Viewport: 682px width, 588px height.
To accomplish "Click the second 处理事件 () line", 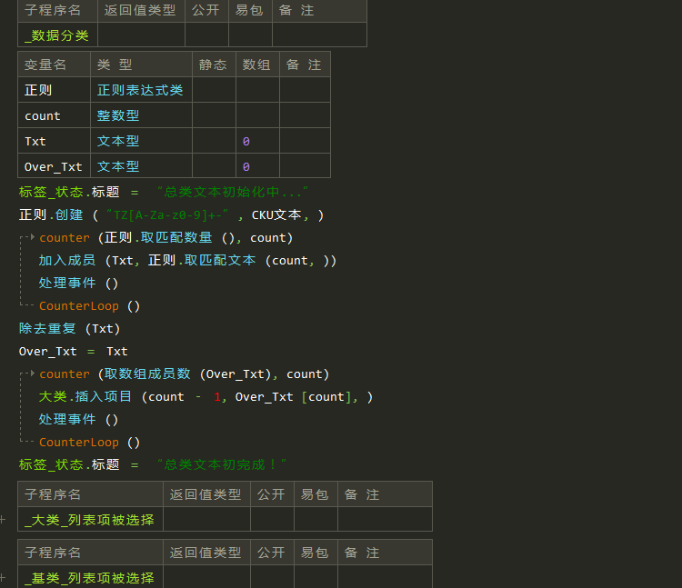I will [78, 419].
